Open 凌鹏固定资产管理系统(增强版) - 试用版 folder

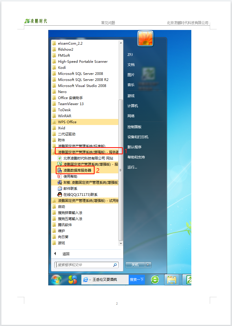[x=85, y=200]
